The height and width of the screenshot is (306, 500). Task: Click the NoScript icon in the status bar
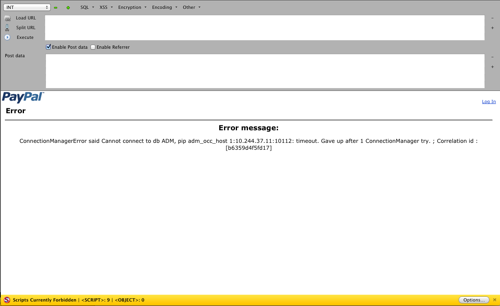(6, 300)
